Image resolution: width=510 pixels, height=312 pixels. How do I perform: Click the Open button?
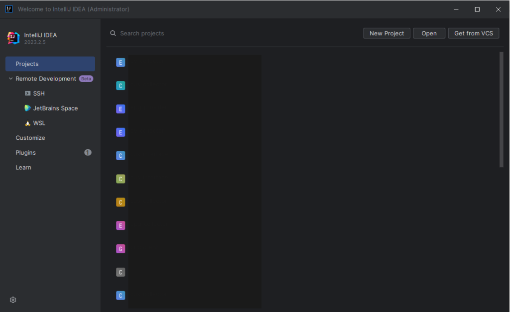[429, 33]
